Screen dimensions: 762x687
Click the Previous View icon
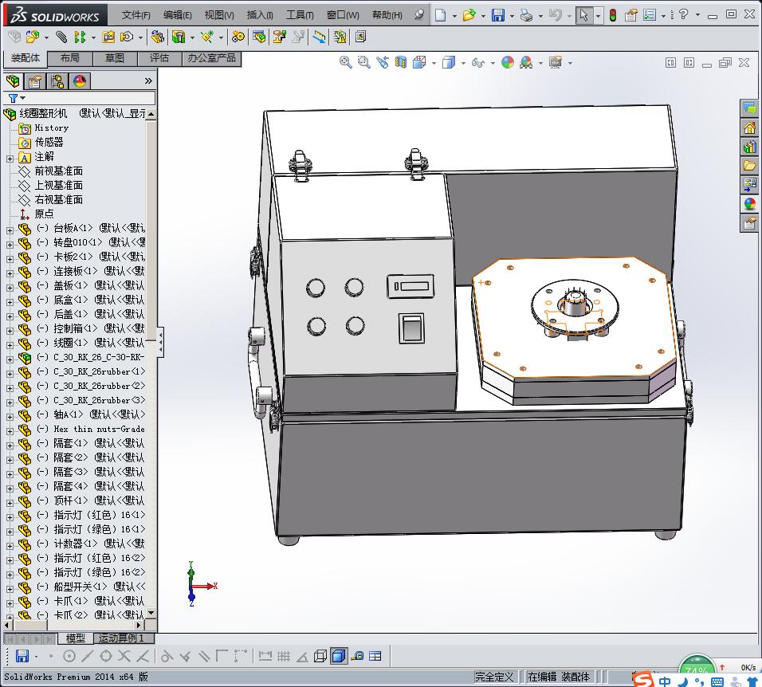coord(383,62)
